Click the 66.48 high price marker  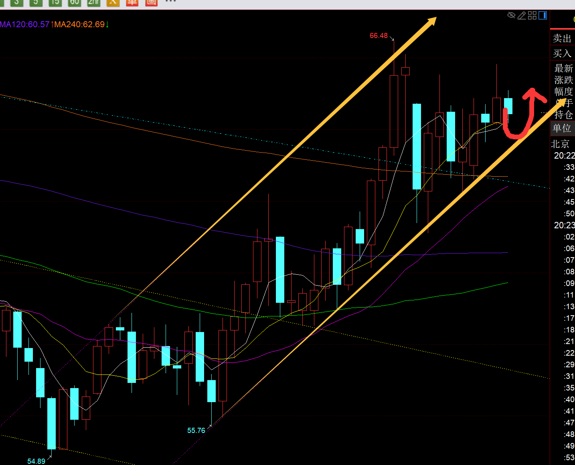coord(379,36)
